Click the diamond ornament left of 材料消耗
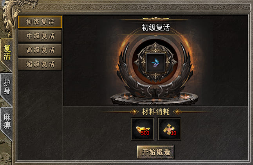 tap(134, 112)
